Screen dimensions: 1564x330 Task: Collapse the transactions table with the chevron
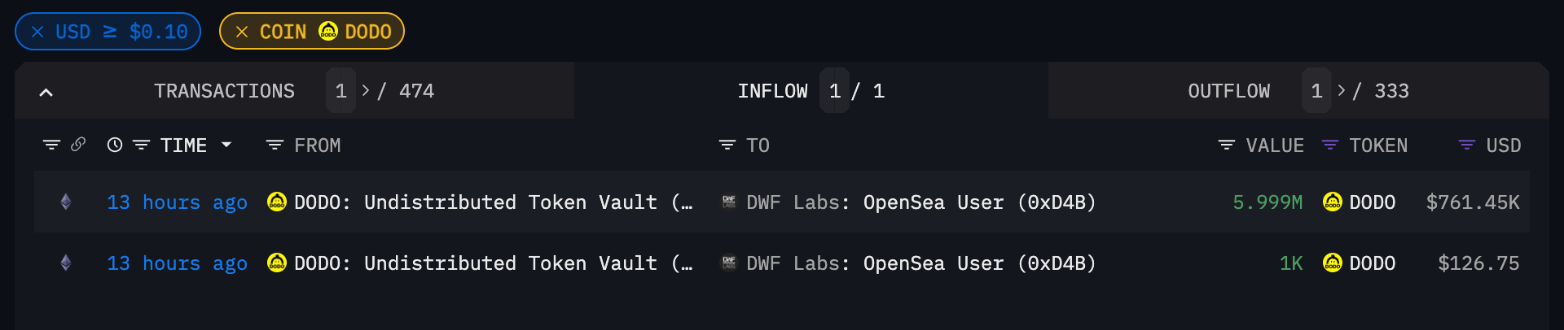click(x=46, y=92)
